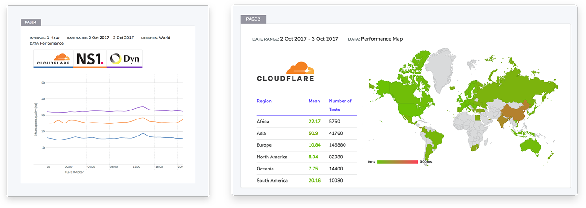Click the test count 5760
The height and width of the screenshot is (208, 586).
click(335, 121)
